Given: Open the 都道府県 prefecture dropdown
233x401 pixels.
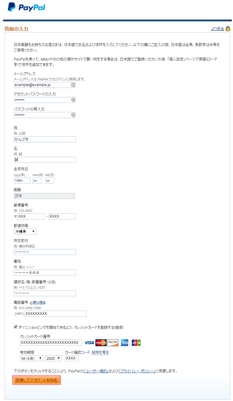Looking at the screenshot, I should (x=25, y=232).
